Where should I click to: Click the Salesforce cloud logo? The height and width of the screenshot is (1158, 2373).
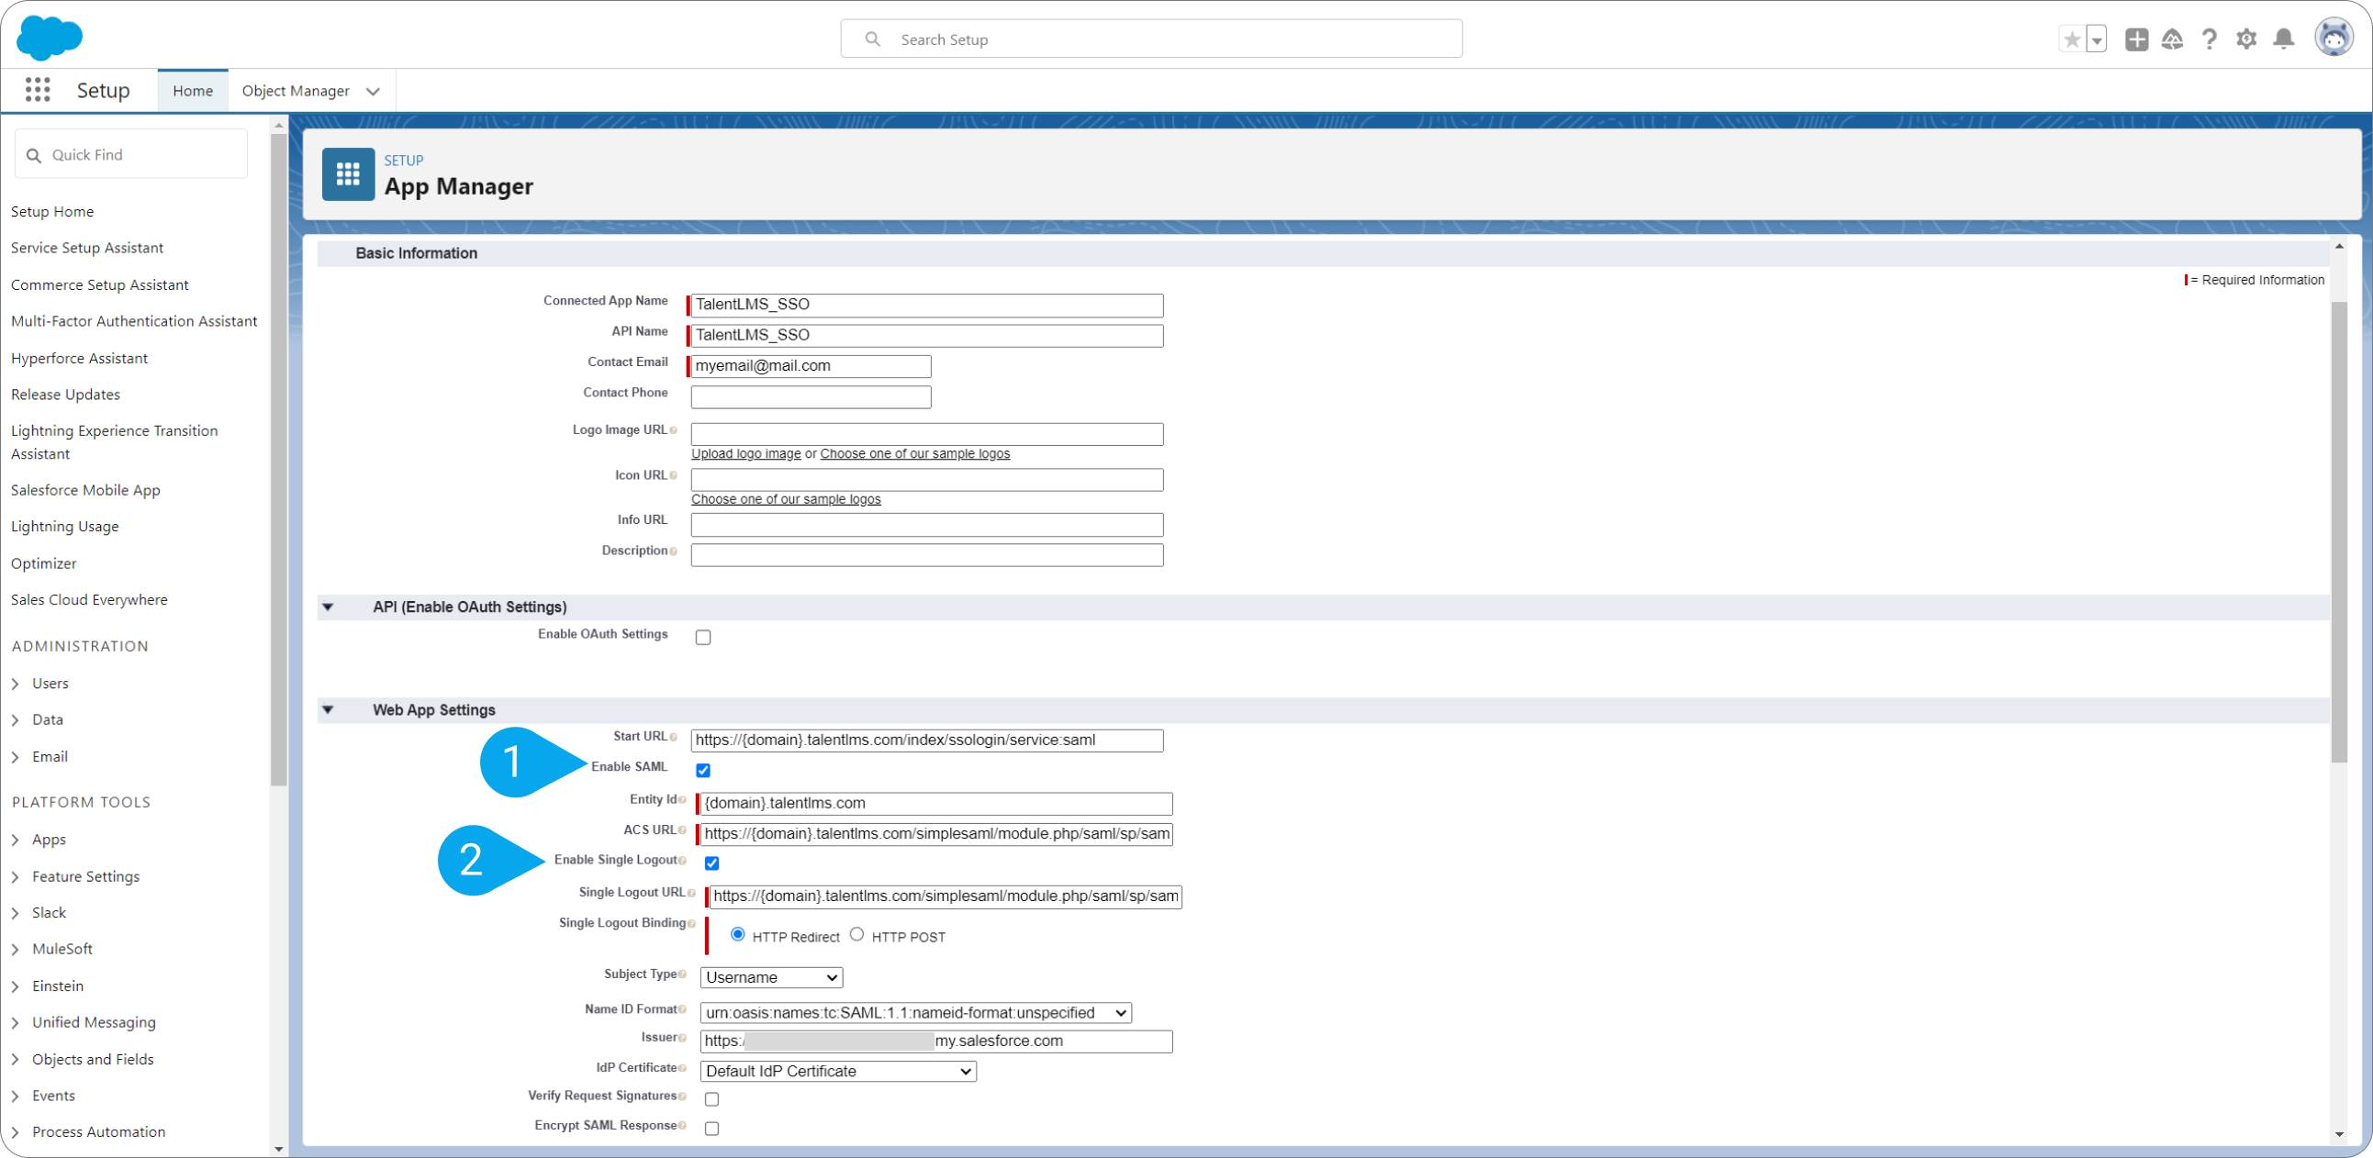pos(50,38)
